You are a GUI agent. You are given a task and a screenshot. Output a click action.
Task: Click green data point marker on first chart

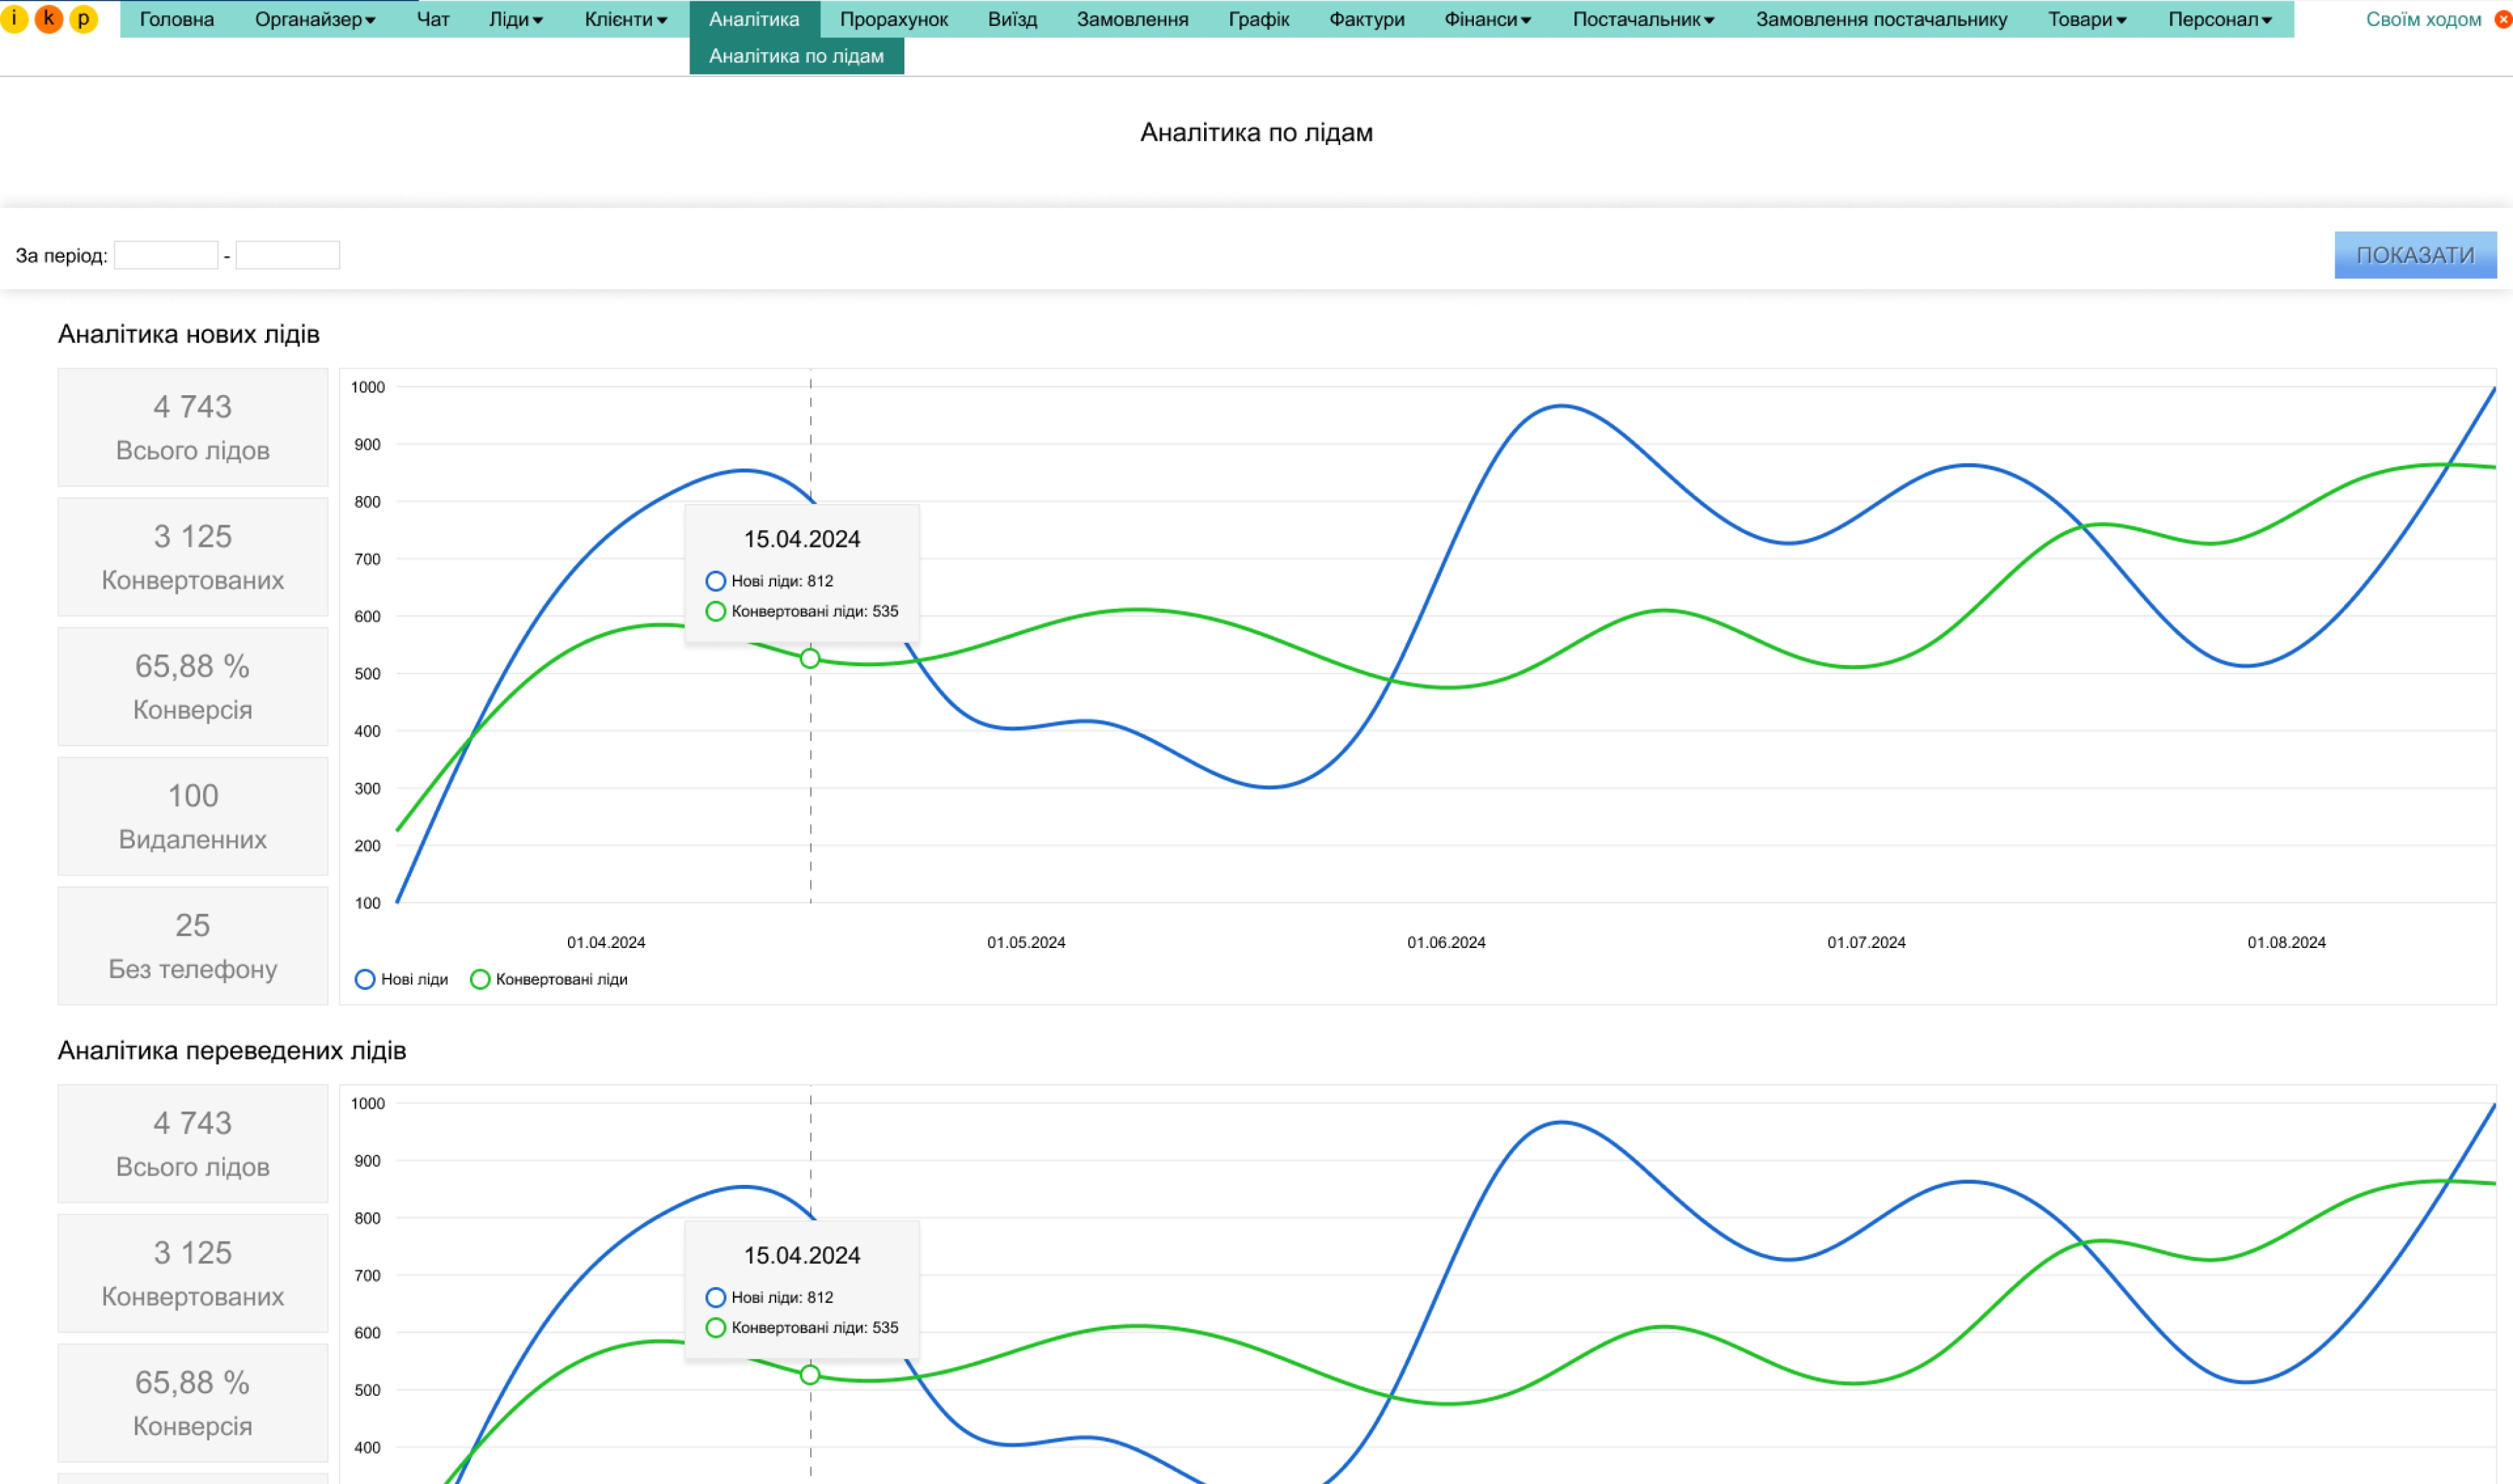click(810, 658)
